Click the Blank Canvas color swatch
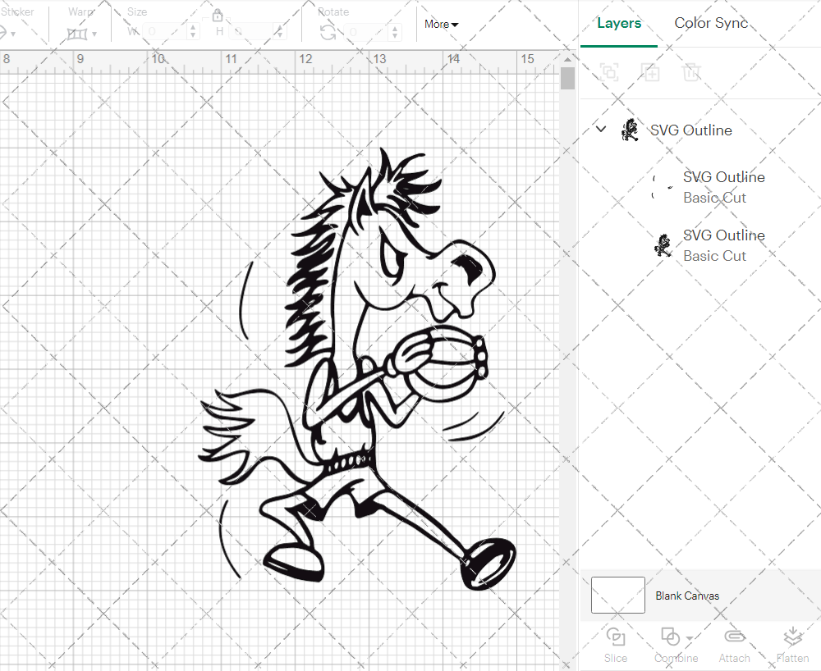The image size is (821, 671). pyautogui.click(x=617, y=596)
